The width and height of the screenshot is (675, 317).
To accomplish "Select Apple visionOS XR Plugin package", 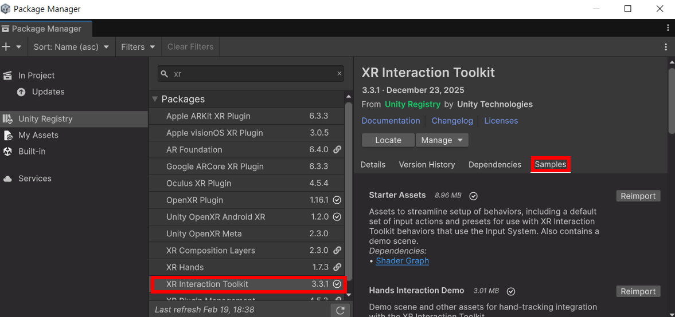I will click(247, 133).
